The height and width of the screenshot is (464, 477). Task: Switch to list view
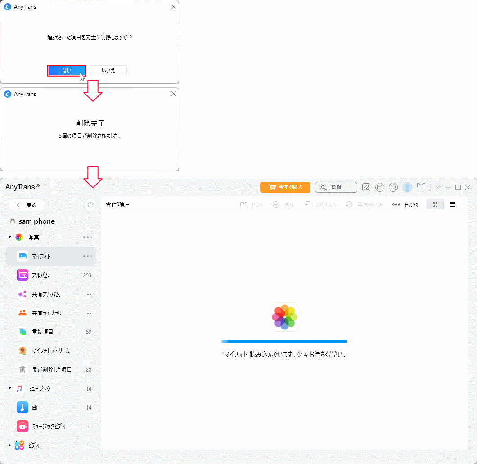pyautogui.click(x=453, y=204)
